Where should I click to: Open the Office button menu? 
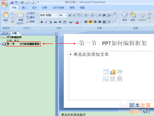tap(4, 4)
